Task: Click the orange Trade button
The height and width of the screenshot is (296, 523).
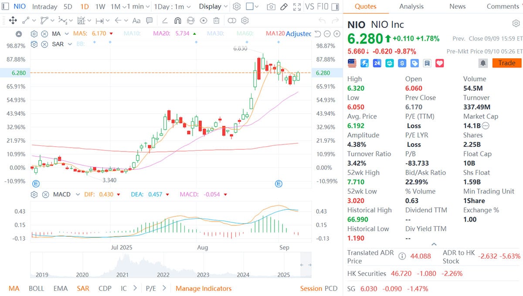Action: point(506,63)
